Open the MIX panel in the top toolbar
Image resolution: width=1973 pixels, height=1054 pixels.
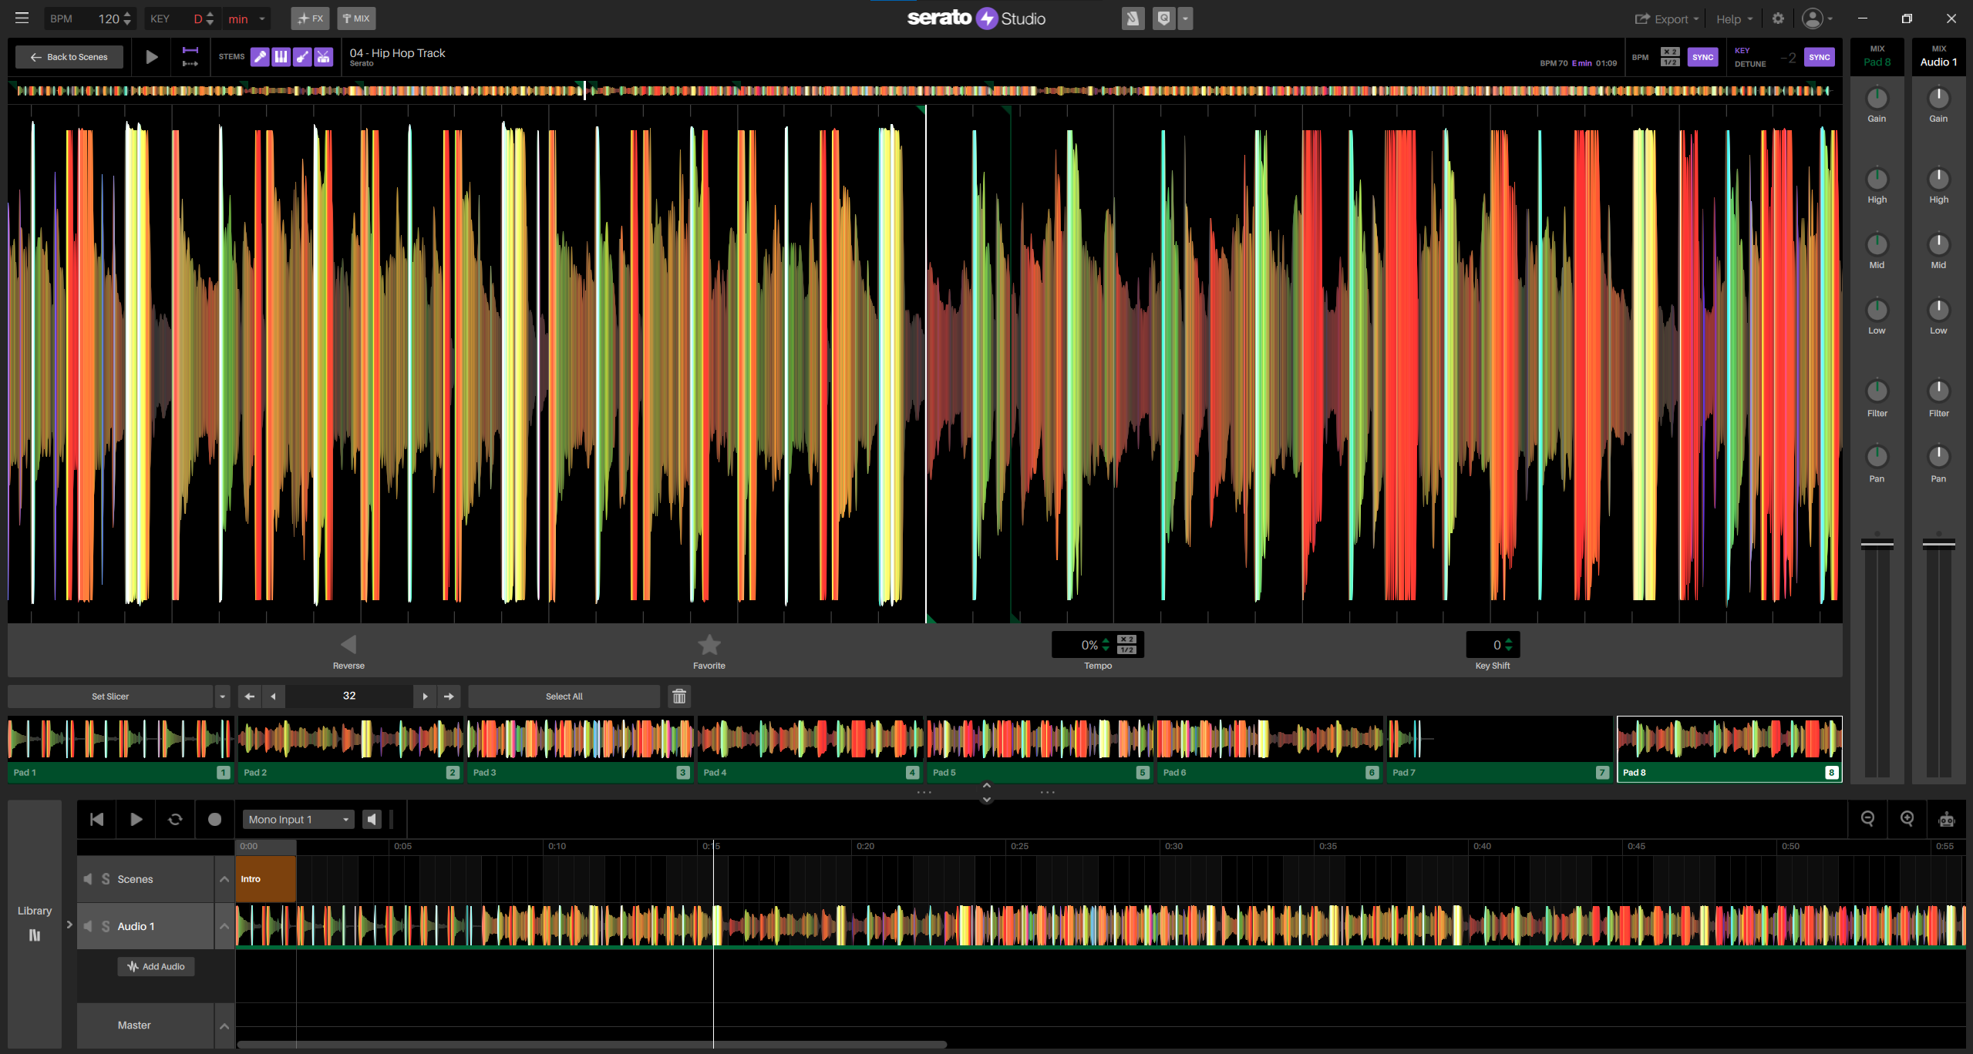(355, 18)
